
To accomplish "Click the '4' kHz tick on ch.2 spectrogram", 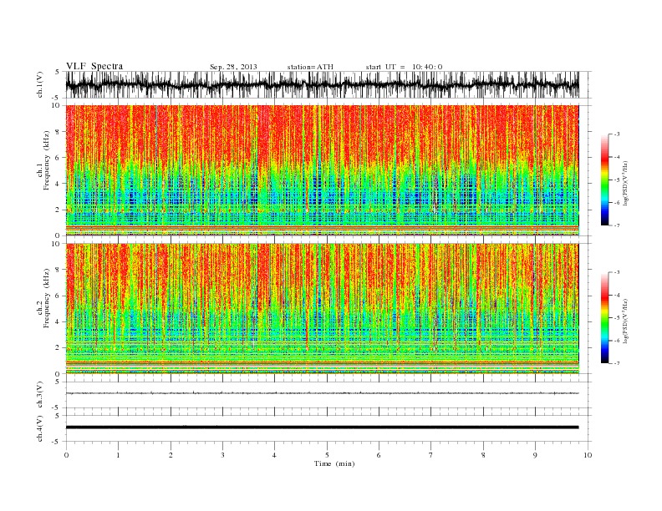I will click(x=59, y=321).
